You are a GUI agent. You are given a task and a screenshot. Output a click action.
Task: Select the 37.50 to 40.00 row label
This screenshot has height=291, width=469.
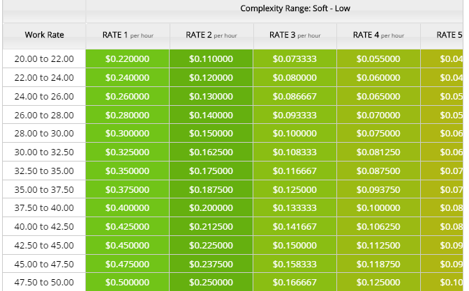coord(44,208)
